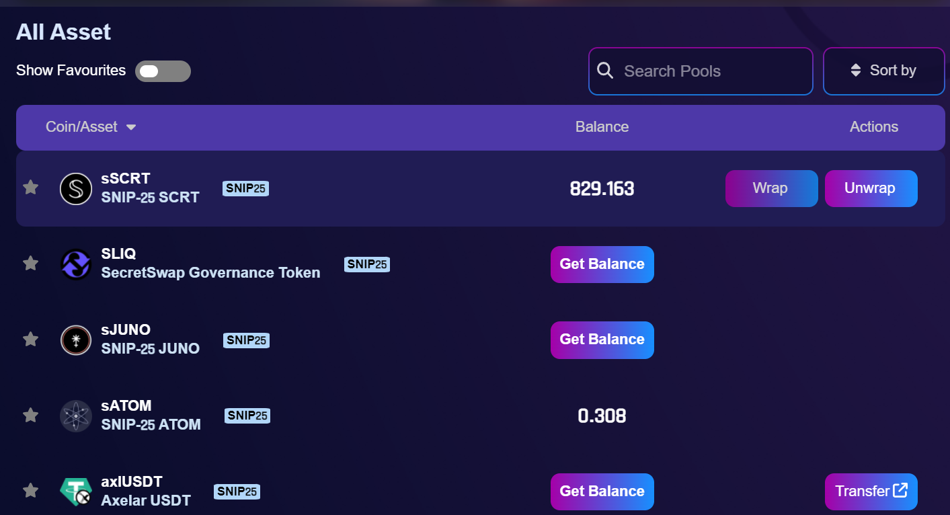Click the Balance column header
This screenshot has height=515, width=950.
[602, 127]
